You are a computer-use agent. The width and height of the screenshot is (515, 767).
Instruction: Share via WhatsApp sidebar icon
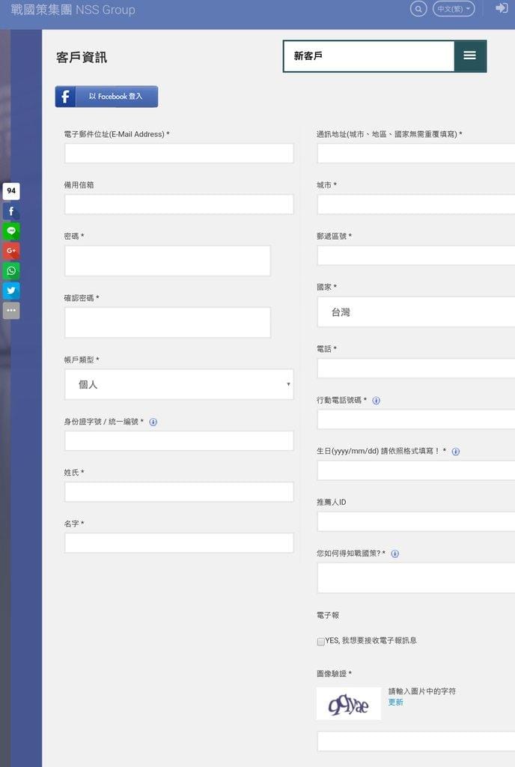tap(11, 270)
